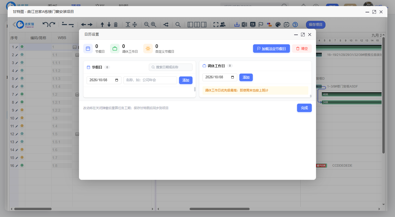The height and width of the screenshot is (217, 395).
Task: Collapse WBS 1.5 tree node
Action: (x=77, y=134)
